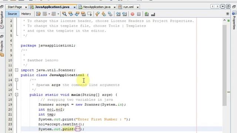The image size is (237, 133).
Task: Collapse the main method fold at line 17
Action: pos(17,95)
